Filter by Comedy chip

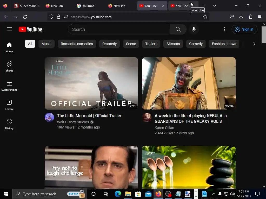point(196,44)
